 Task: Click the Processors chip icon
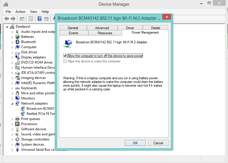pyautogui.click(x=17, y=124)
